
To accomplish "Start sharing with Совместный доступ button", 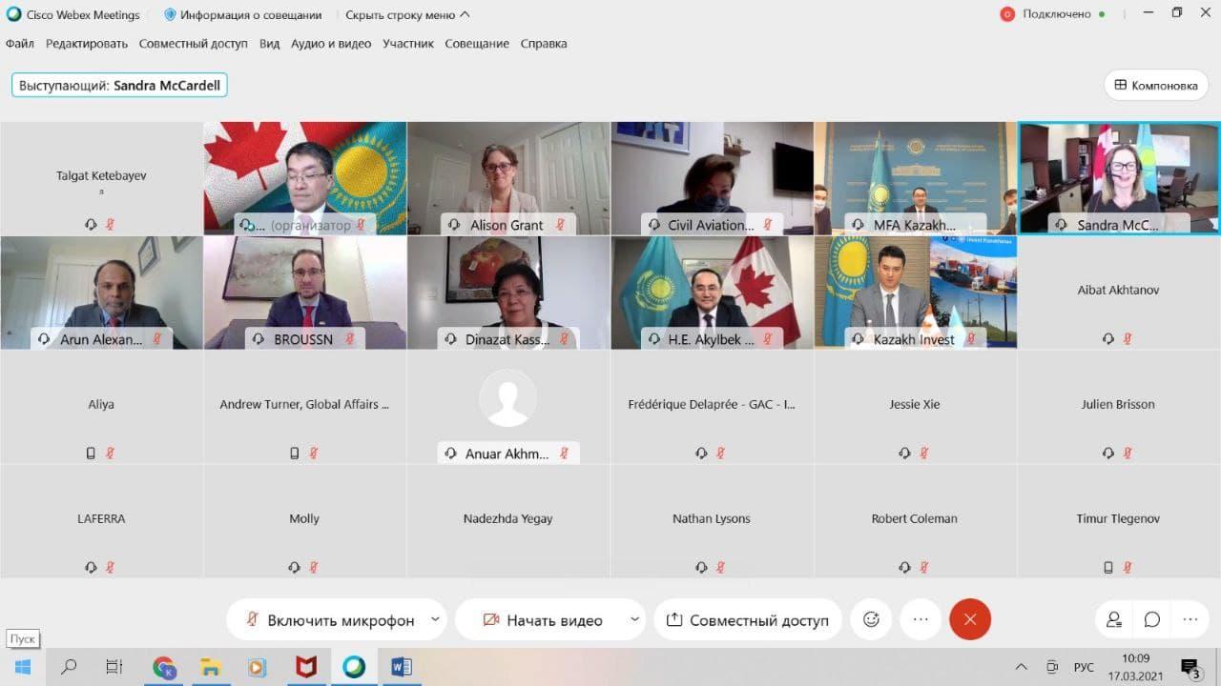I will 748,620.
